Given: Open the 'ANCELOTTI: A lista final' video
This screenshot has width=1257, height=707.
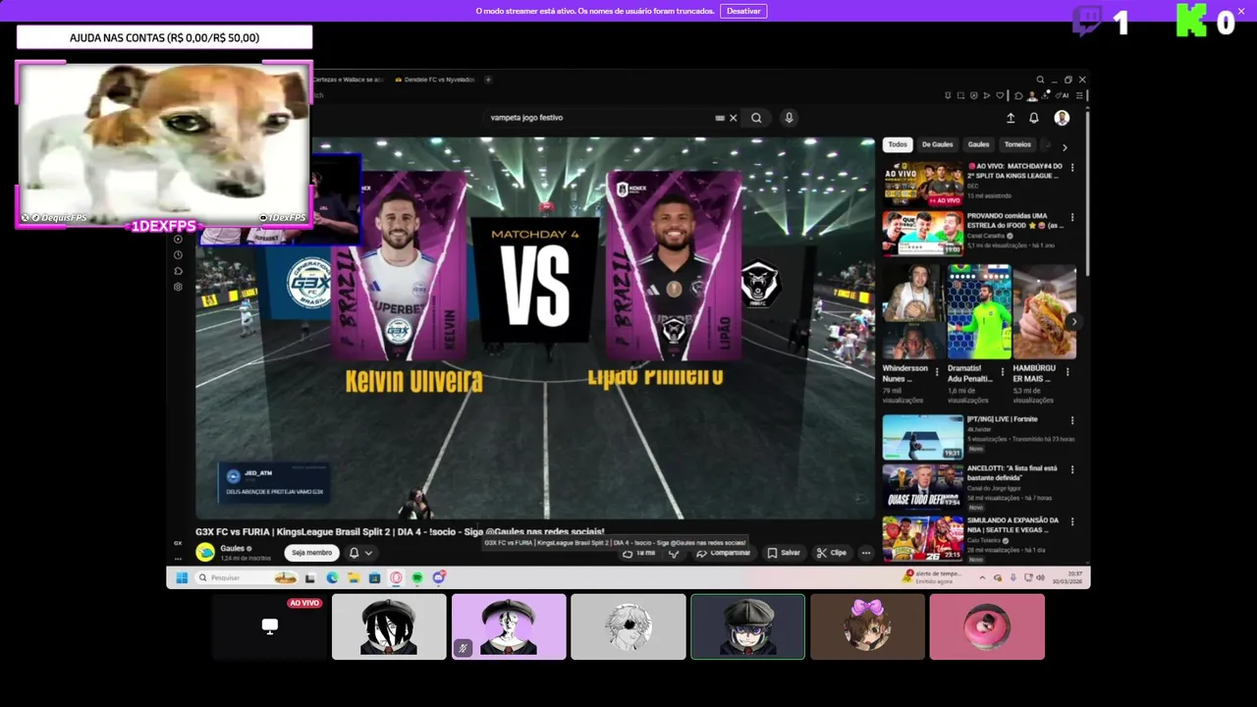Looking at the screenshot, I should click(x=922, y=487).
